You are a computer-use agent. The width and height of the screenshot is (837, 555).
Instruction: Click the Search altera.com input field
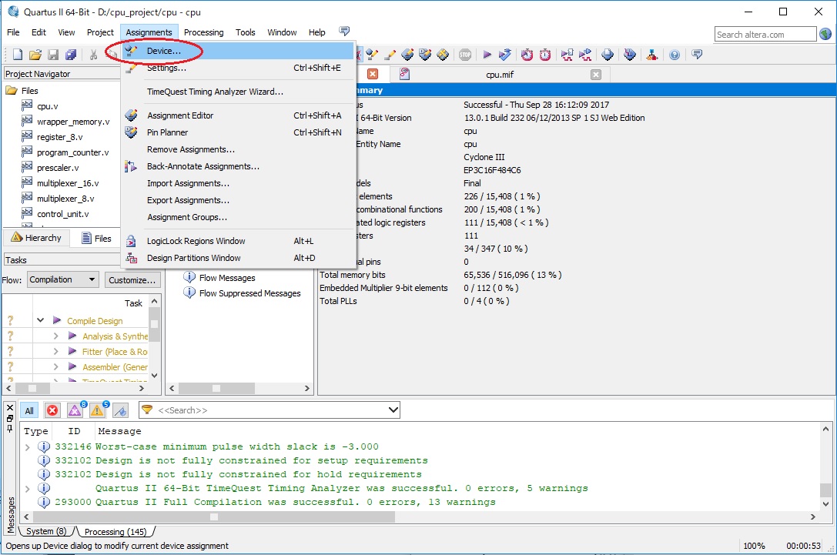click(x=765, y=34)
